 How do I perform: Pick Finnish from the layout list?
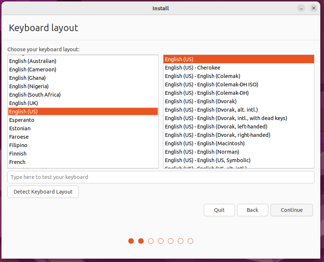[18, 154]
